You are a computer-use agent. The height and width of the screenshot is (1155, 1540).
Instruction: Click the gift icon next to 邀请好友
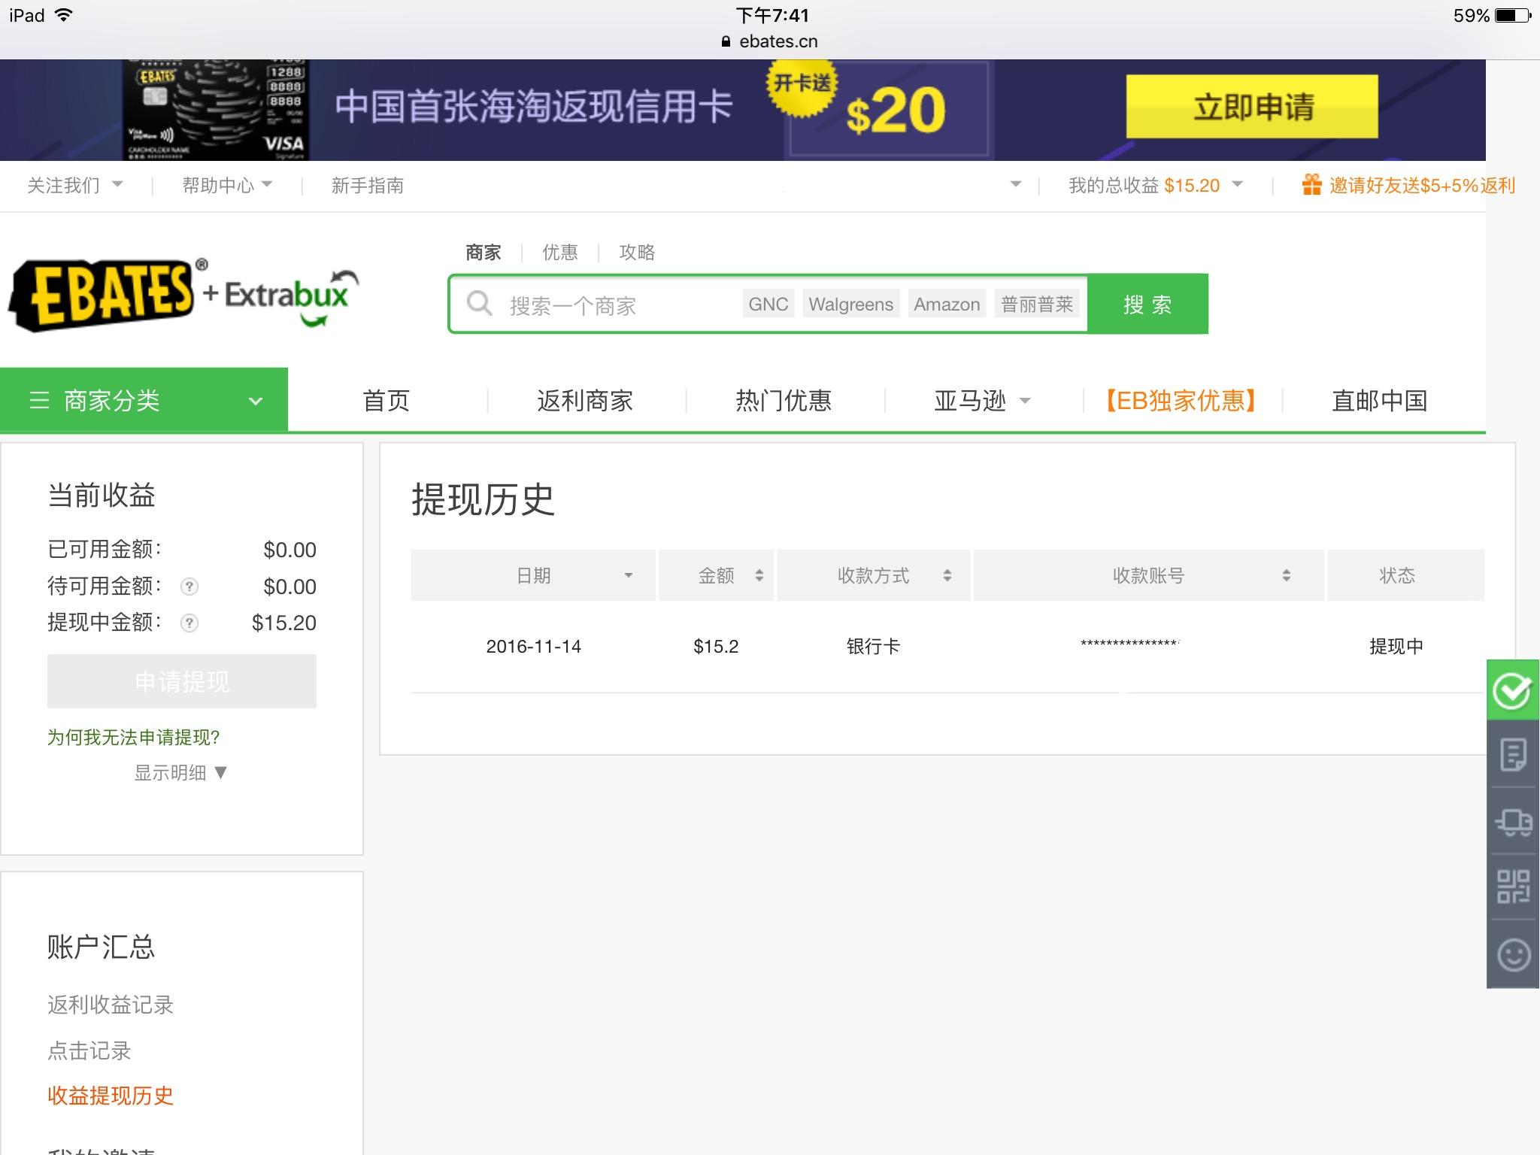coord(1311,185)
